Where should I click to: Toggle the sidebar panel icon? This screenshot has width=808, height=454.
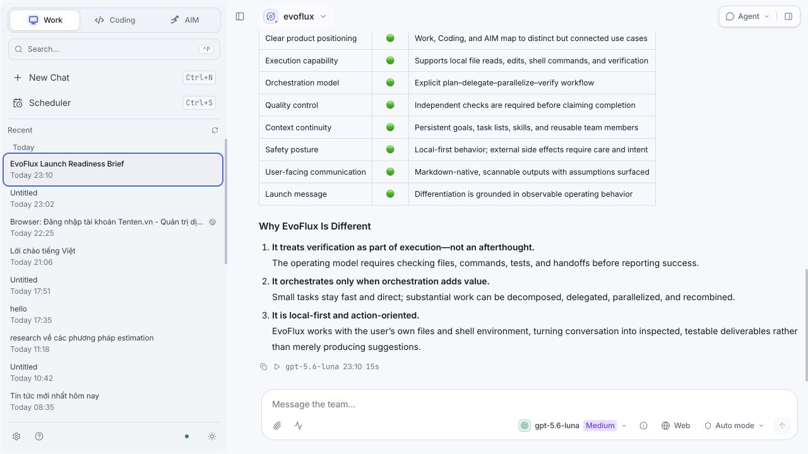[240, 16]
